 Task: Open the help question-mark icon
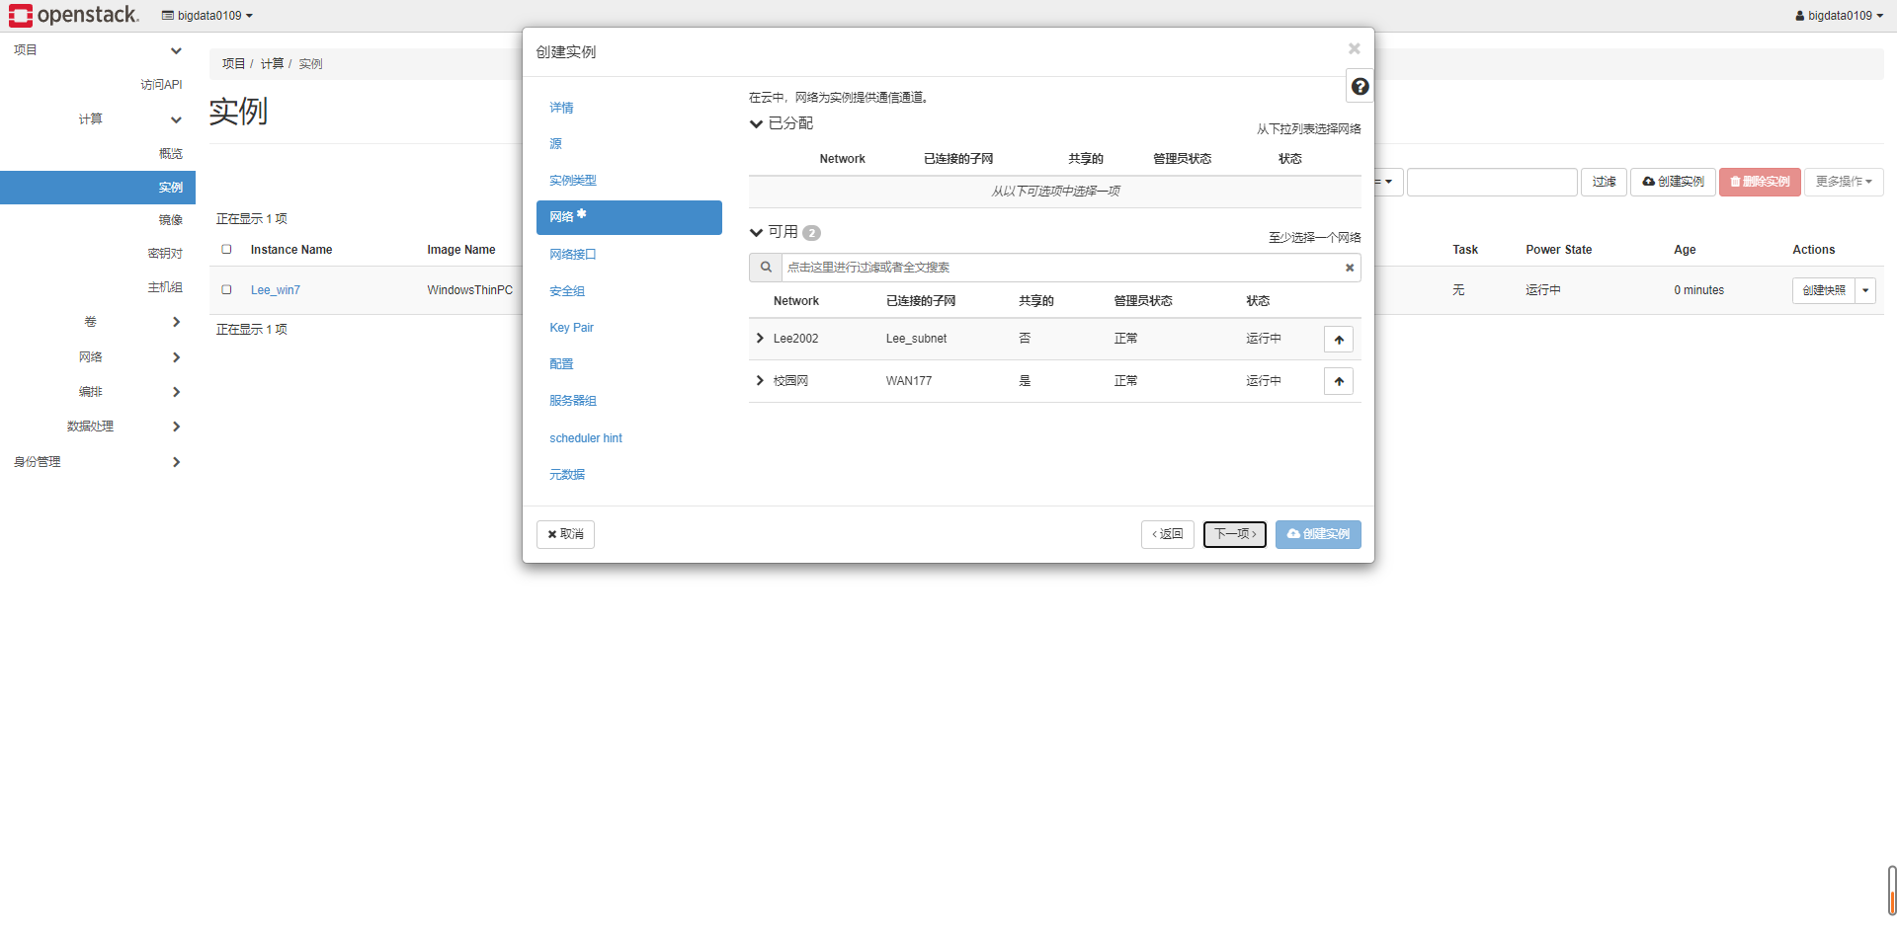pos(1360,87)
